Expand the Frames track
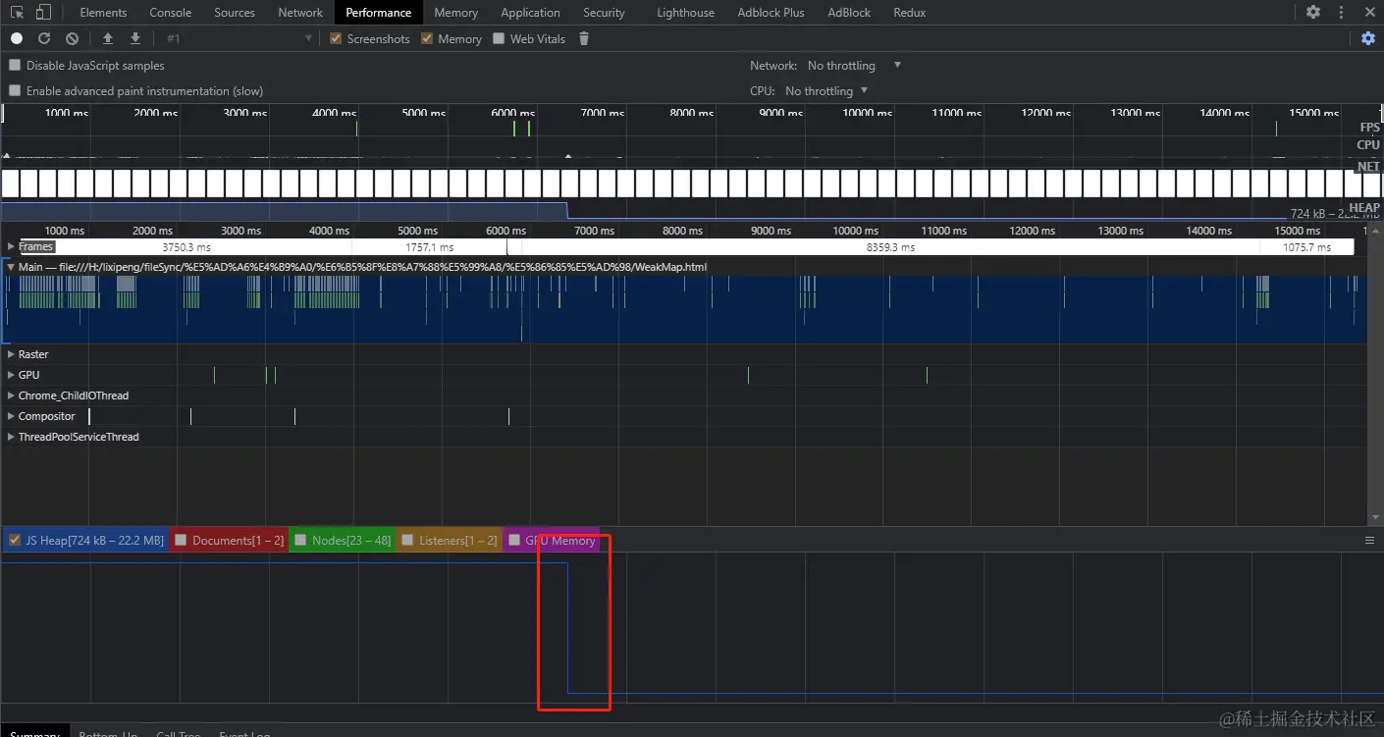 coord(11,246)
